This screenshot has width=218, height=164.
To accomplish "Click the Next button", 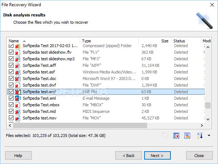I will (157, 155).
